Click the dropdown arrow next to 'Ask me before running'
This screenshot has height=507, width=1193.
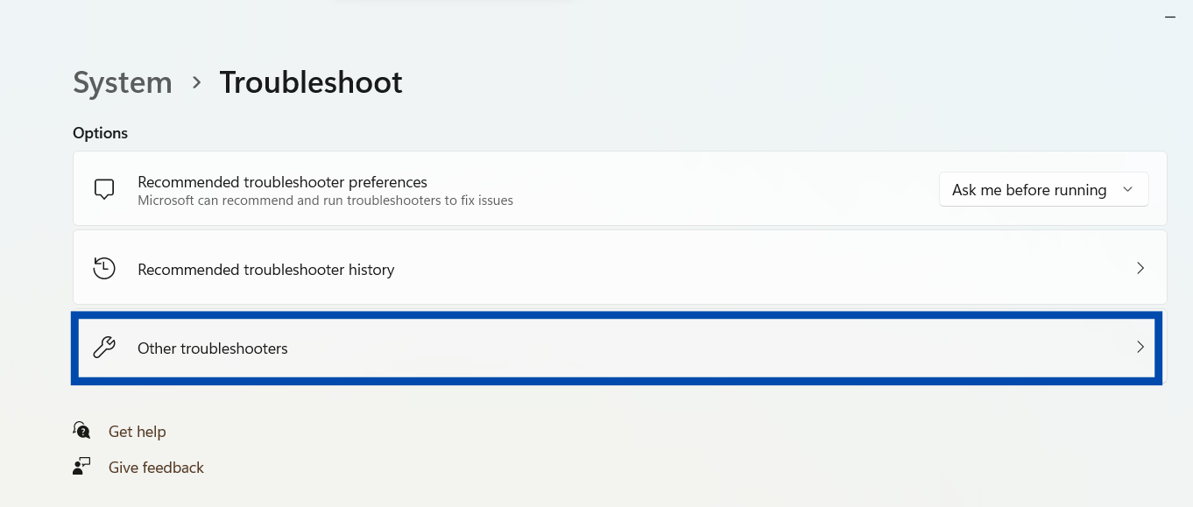pyautogui.click(x=1128, y=190)
